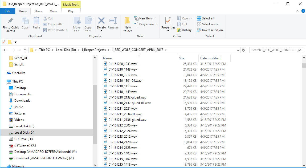Switch to the View tab

pos(53,11)
